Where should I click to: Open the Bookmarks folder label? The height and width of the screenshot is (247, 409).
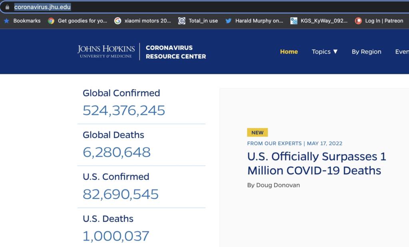point(27,21)
